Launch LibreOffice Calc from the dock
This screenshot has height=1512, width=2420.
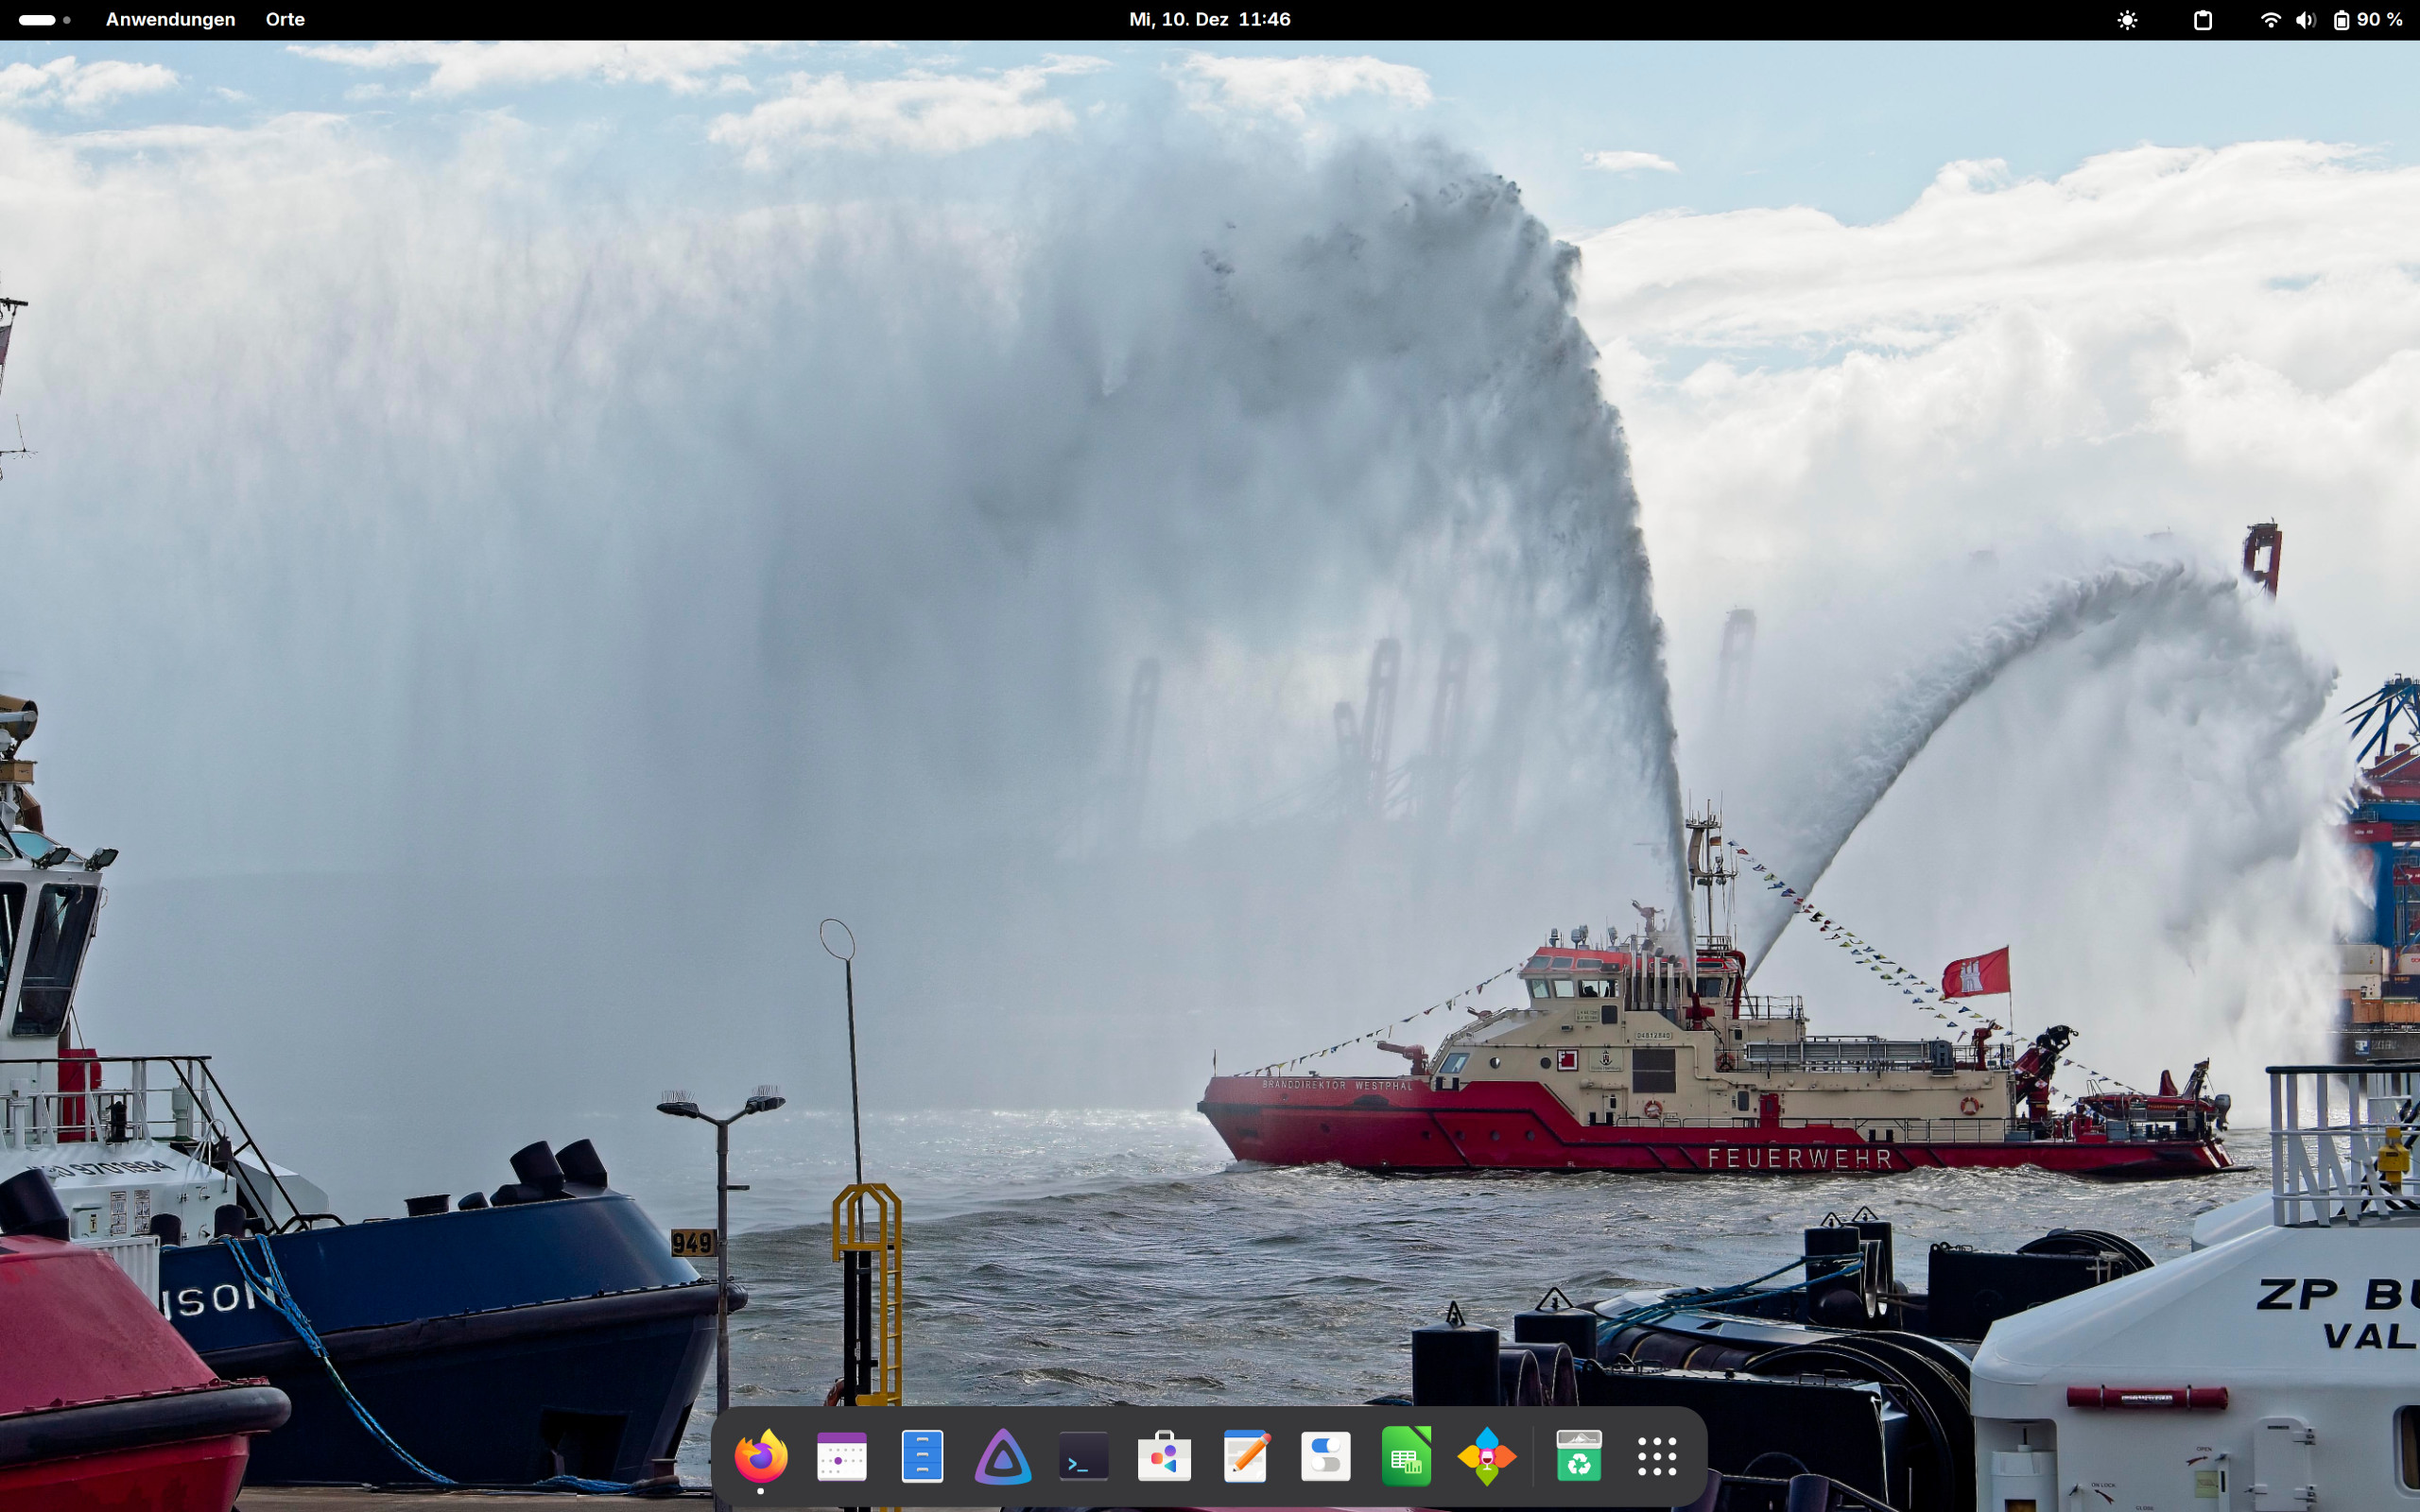[x=1406, y=1457]
